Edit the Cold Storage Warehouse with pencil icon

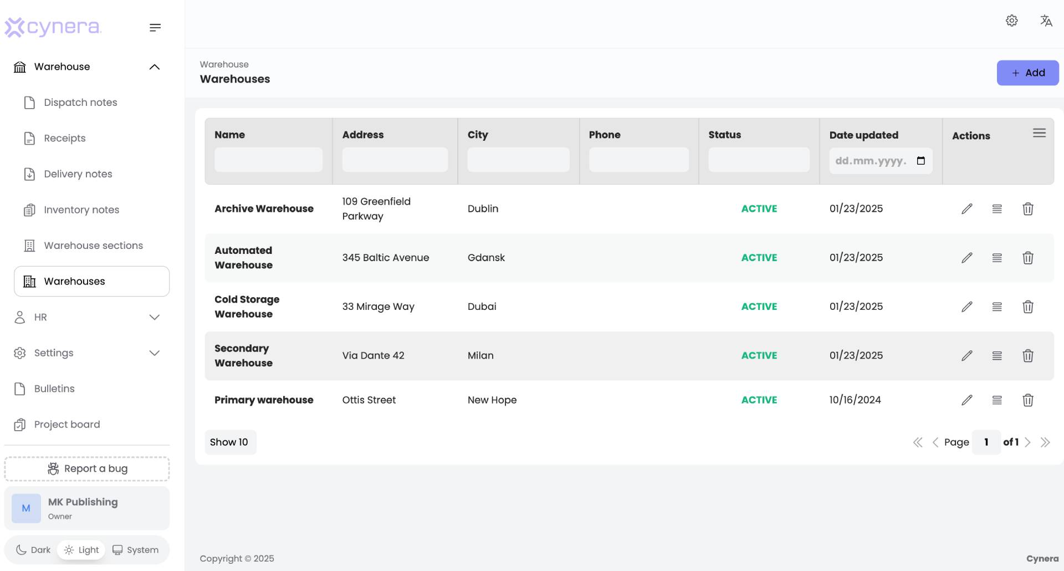pyautogui.click(x=966, y=307)
